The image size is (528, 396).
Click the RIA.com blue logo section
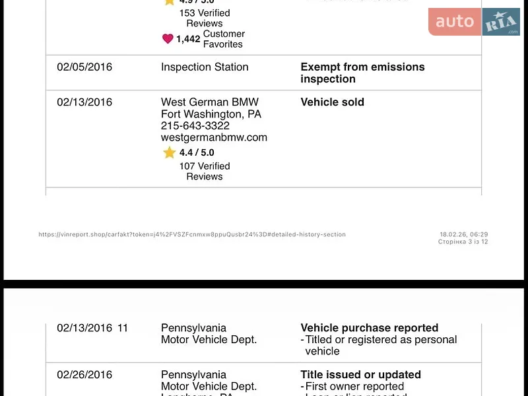point(501,22)
